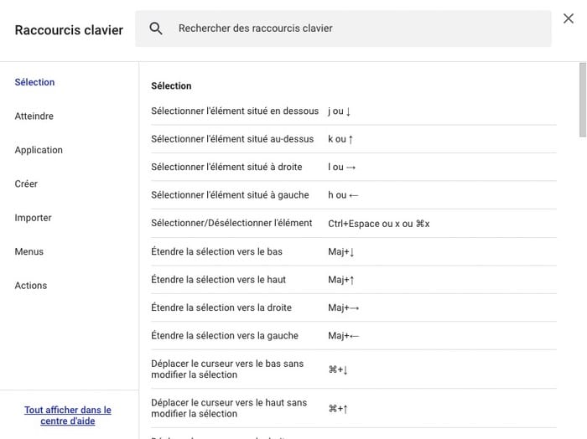This screenshot has width=587, height=439.
Task: Switch to the Application category
Action: [x=39, y=150]
